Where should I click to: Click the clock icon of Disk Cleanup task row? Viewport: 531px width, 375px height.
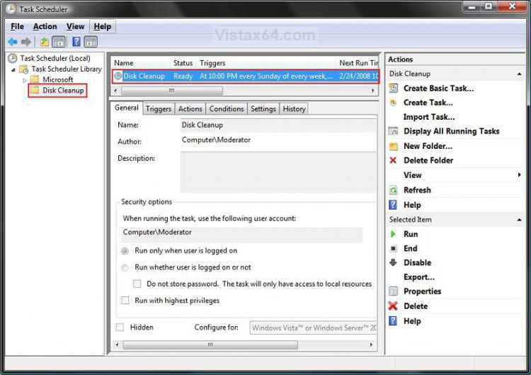[118, 76]
